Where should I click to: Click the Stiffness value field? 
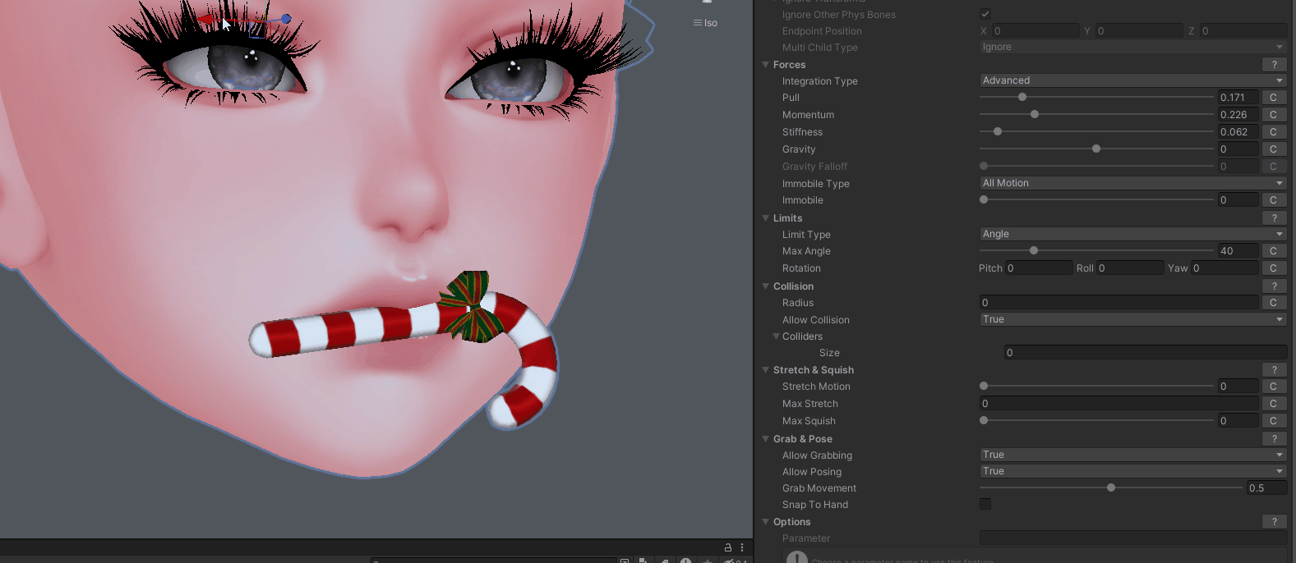point(1237,132)
